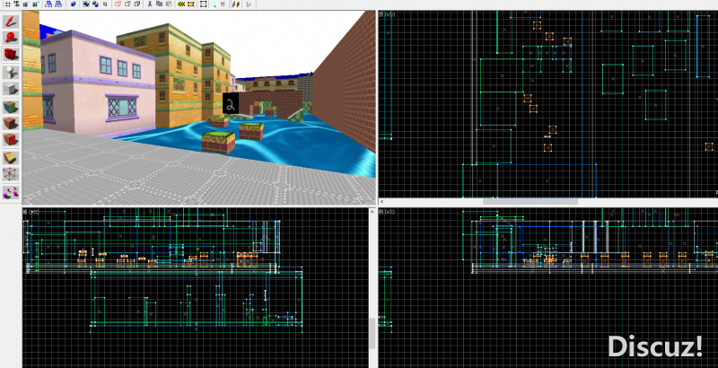Image resolution: width=718 pixels, height=368 pixels.
Task: Pick the Entity tool lightbulb icon
Action: point(11,72)
